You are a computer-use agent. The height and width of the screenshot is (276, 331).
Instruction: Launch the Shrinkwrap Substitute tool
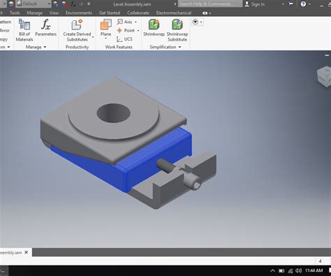pos(177,30)
